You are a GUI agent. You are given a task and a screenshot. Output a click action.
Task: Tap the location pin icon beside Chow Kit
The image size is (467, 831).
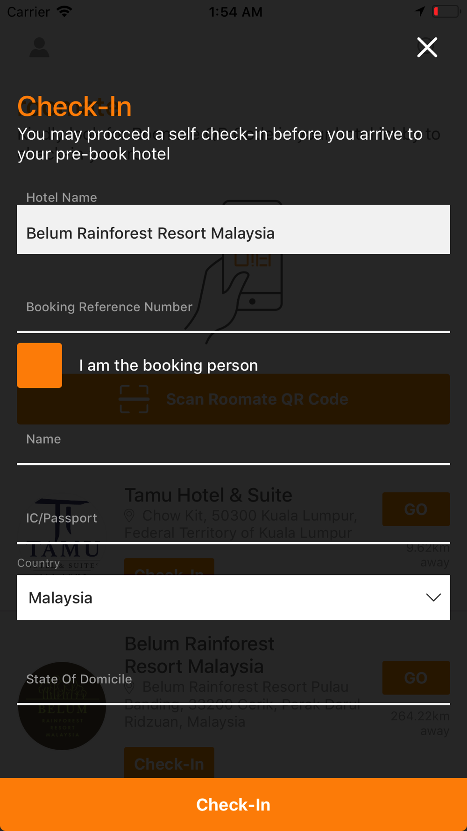129,516
